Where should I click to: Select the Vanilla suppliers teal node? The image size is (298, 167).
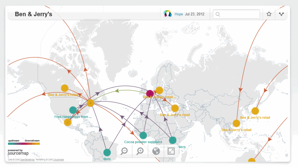[173, 140]
